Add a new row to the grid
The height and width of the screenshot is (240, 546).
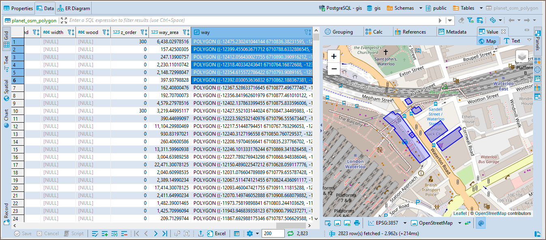(105, 234)
